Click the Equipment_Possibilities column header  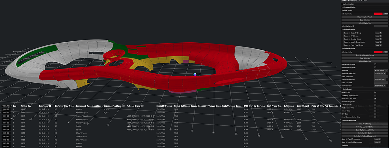click(88, 106)
